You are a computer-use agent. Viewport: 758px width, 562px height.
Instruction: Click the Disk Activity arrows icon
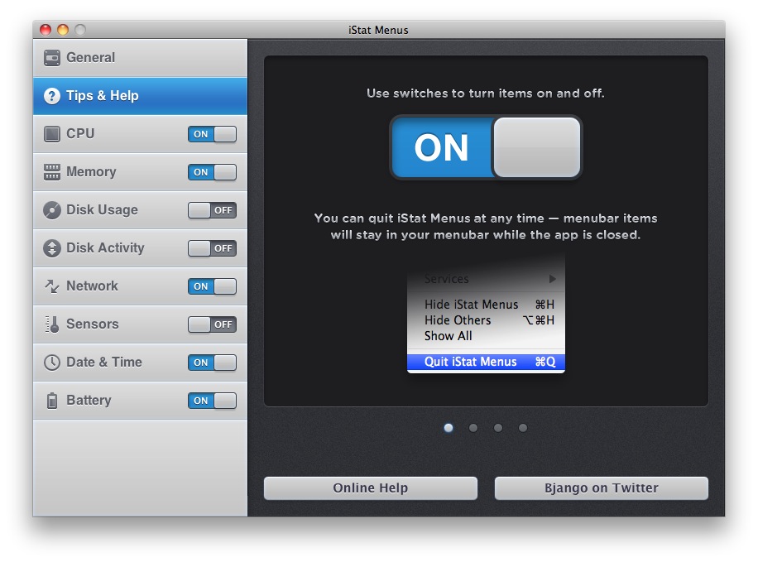52,248
